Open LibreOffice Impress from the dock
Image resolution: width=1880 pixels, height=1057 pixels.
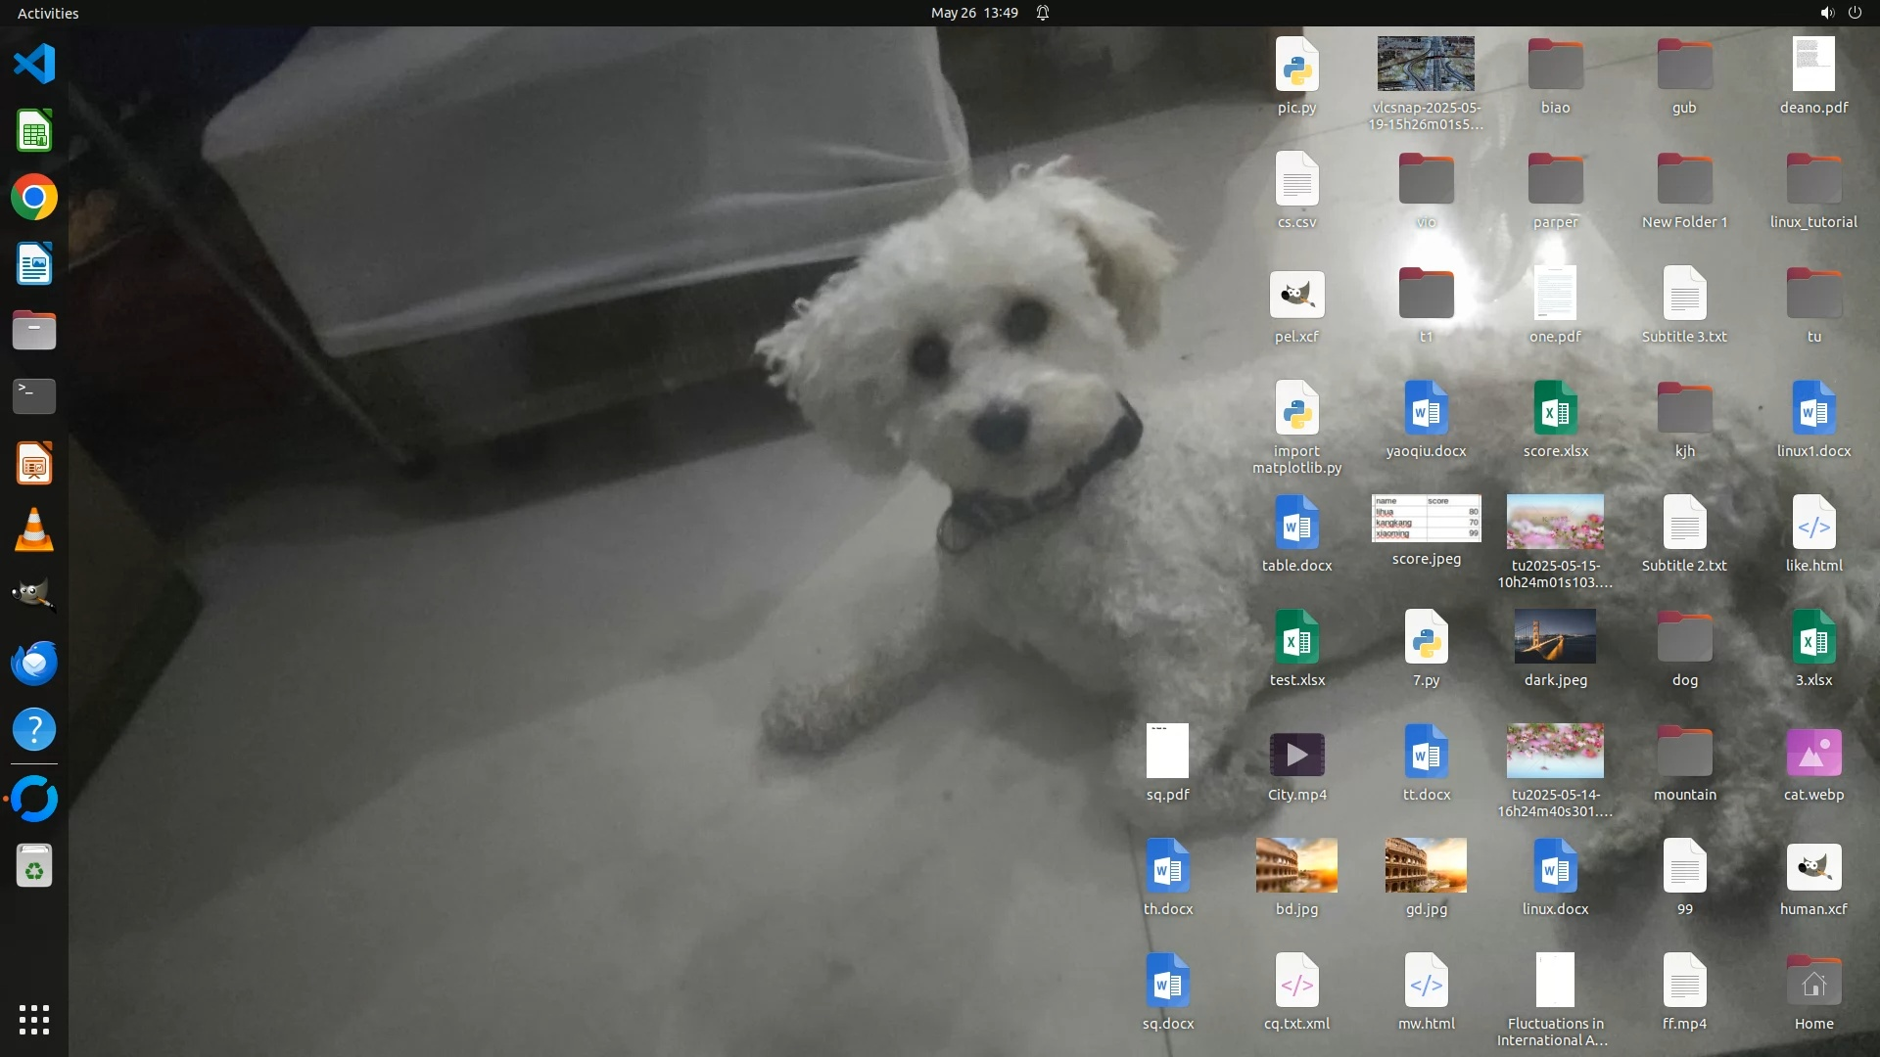coord(34,464)
